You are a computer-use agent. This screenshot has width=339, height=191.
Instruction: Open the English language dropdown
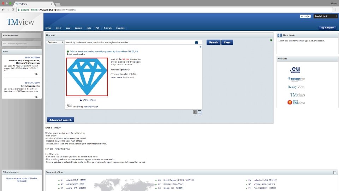coord(325,16)
